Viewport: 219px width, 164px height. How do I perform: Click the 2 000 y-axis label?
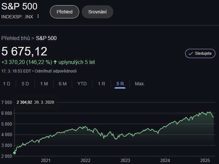[7, 156]
